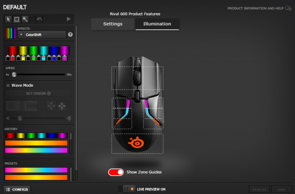Choose the marquee rectangle select tool
The height and width of the screenshot is (194, 295).
[17, 19]
